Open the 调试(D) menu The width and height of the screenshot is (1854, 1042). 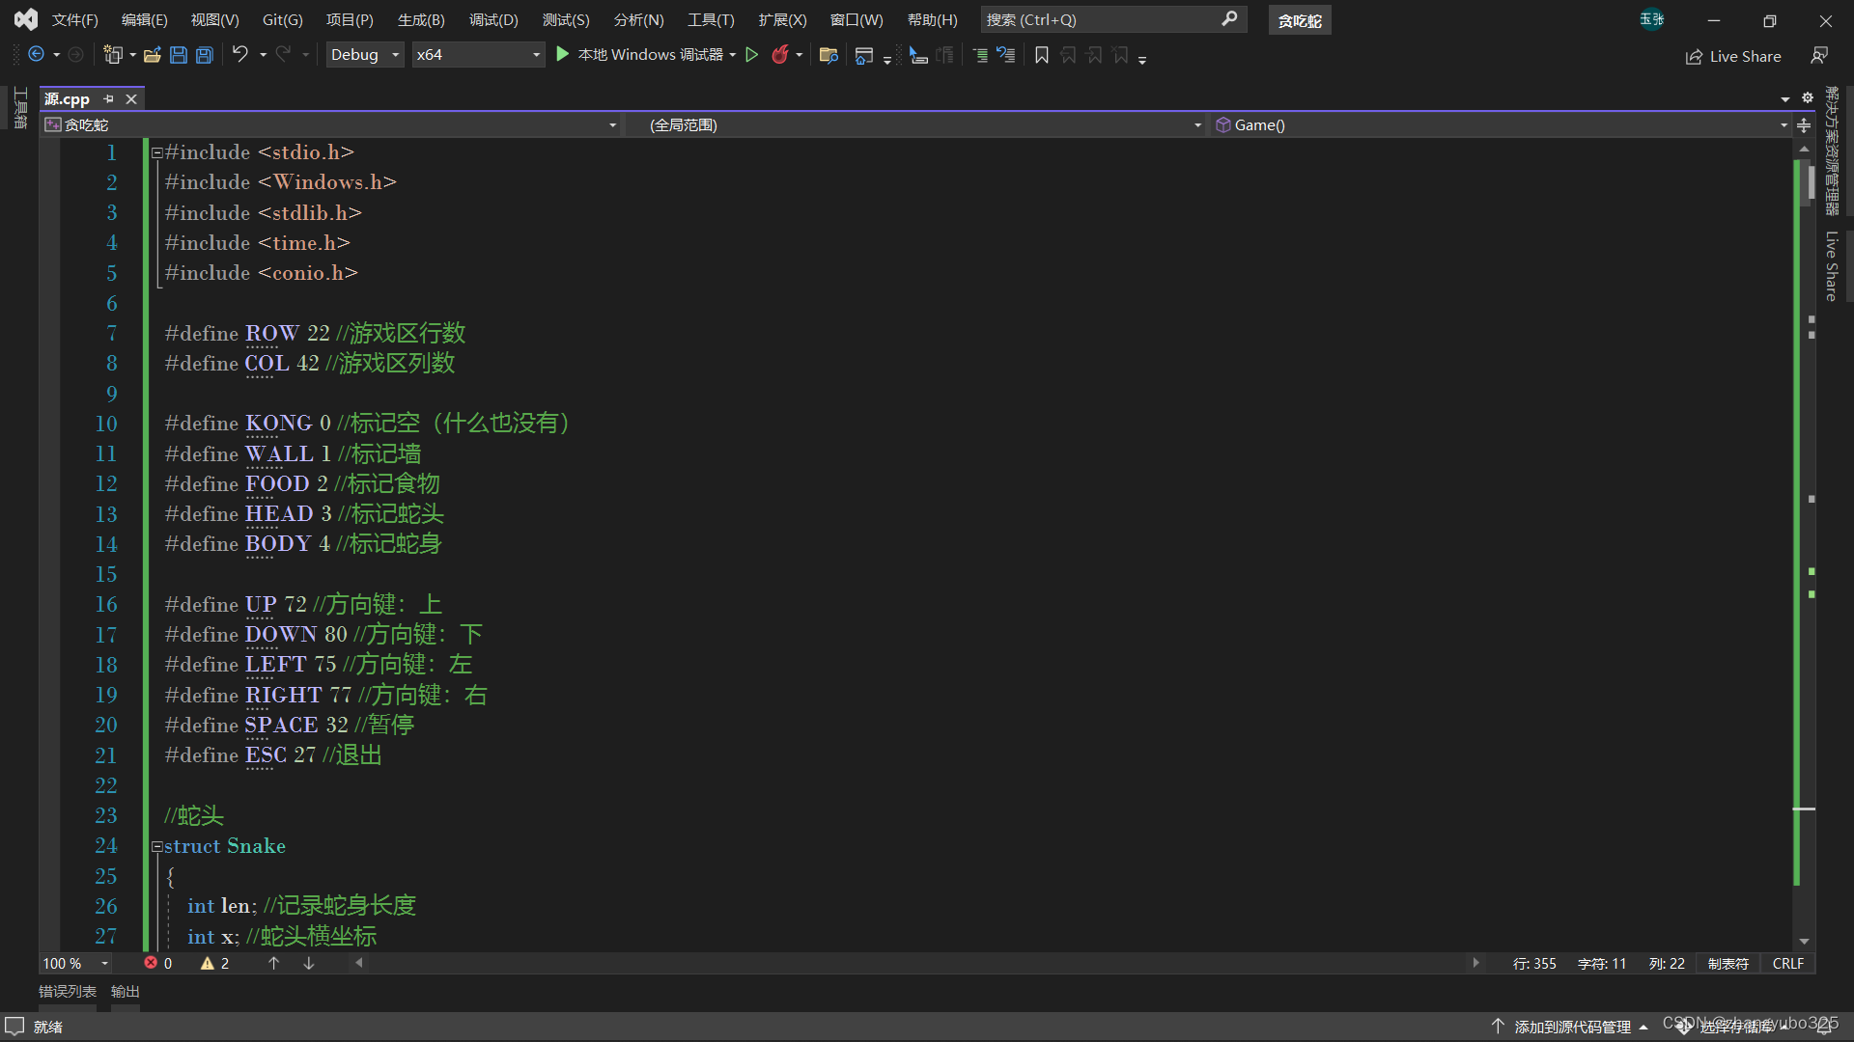(x=493, y=19)
